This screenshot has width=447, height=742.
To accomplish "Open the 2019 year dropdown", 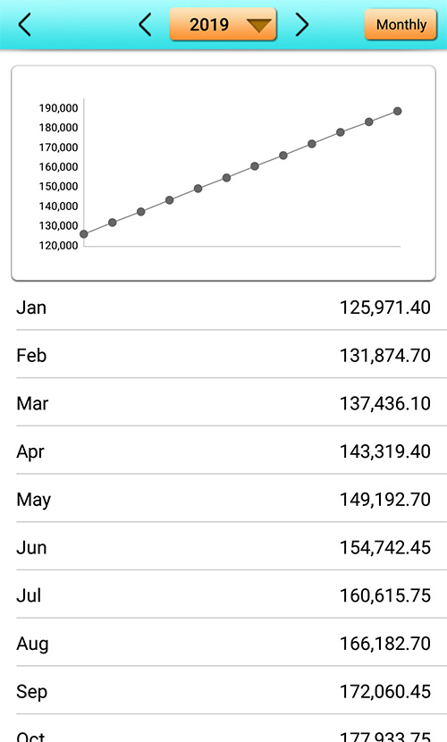I will click(223, 24).
